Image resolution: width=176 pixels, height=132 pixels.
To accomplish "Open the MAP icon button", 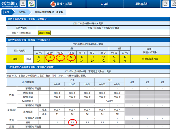I will click(x=31, y=4).
